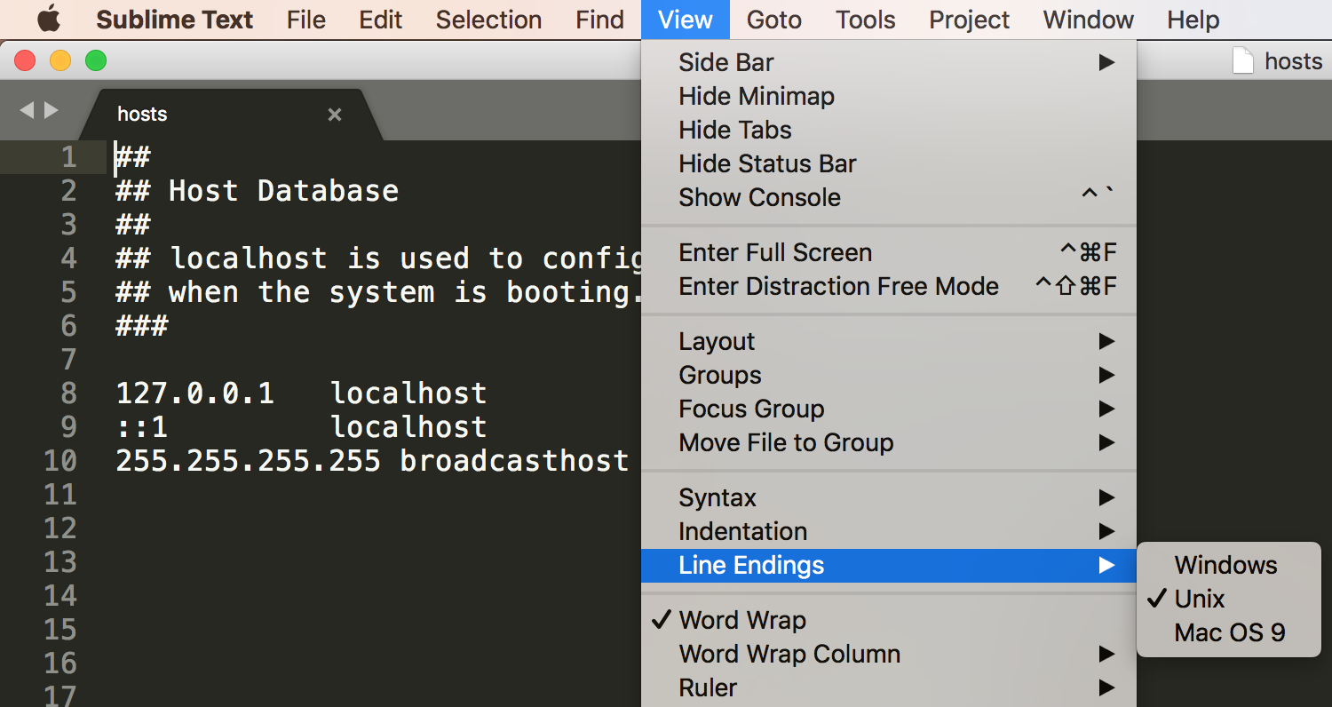The height and width of the screenshot is (707, 1332).
Task: Click line number 11 in gutter
Action: 60,494
